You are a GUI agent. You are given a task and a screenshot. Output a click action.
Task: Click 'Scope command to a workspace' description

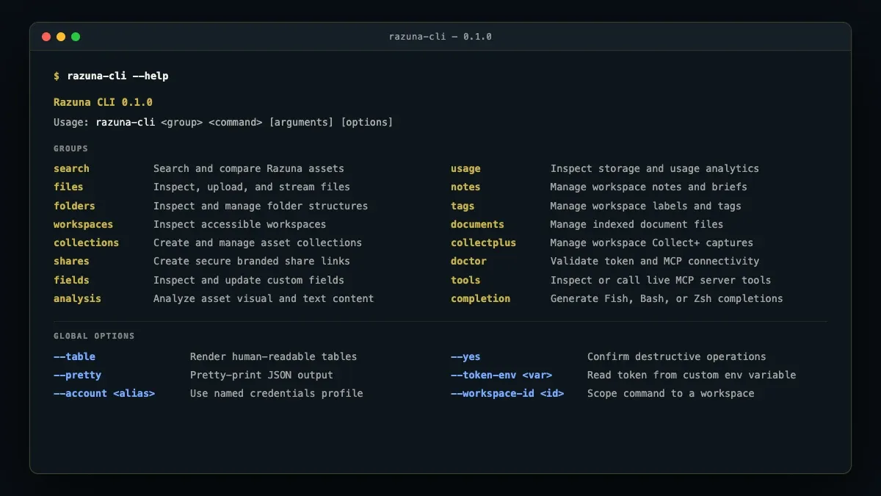[670, 393]
